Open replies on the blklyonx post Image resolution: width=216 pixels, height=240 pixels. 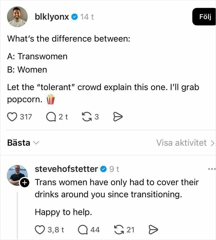pyautogui.click(x=50, y=117)
